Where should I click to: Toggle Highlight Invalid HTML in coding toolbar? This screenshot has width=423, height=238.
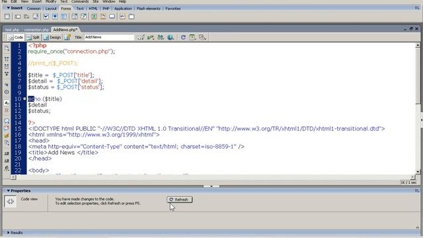click(x=7, y=110)
